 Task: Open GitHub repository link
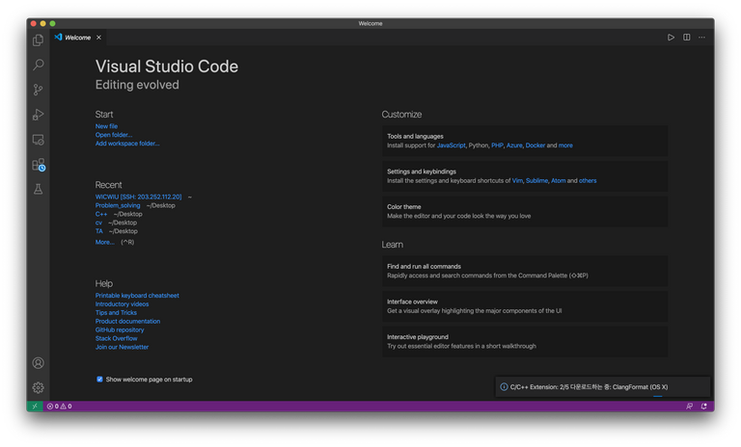click(120, 329)
